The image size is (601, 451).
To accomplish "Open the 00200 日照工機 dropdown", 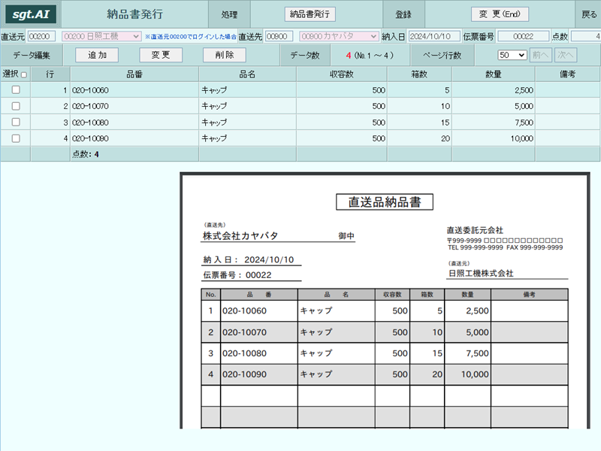I will [101, 36].
